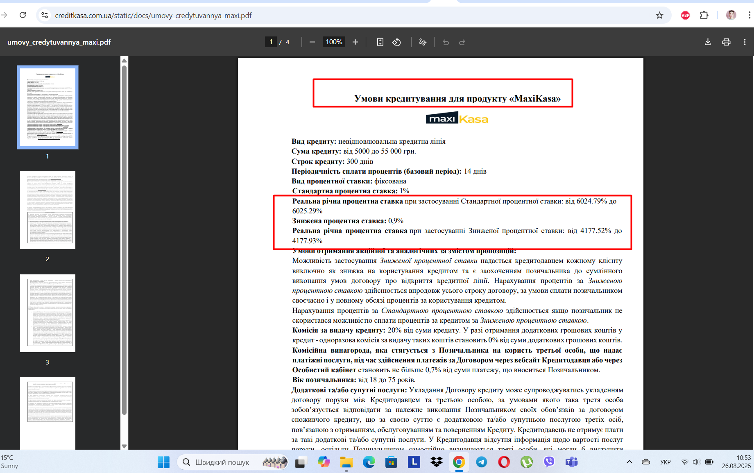
Task: Open Microsoft Store from the taskbar
Action: click(x=391, y=462)
